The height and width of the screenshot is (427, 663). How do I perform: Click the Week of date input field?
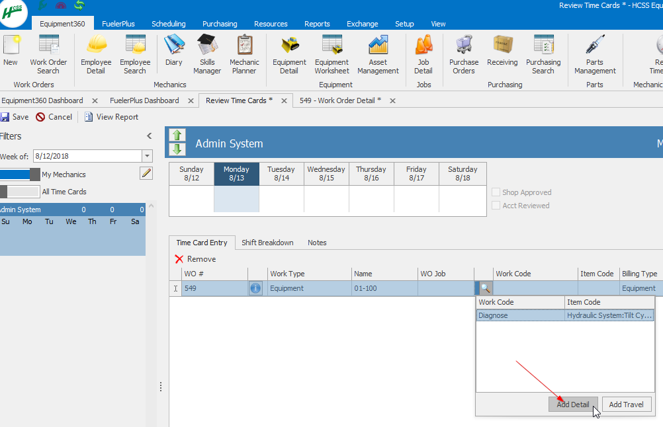[x=87, y=156]
